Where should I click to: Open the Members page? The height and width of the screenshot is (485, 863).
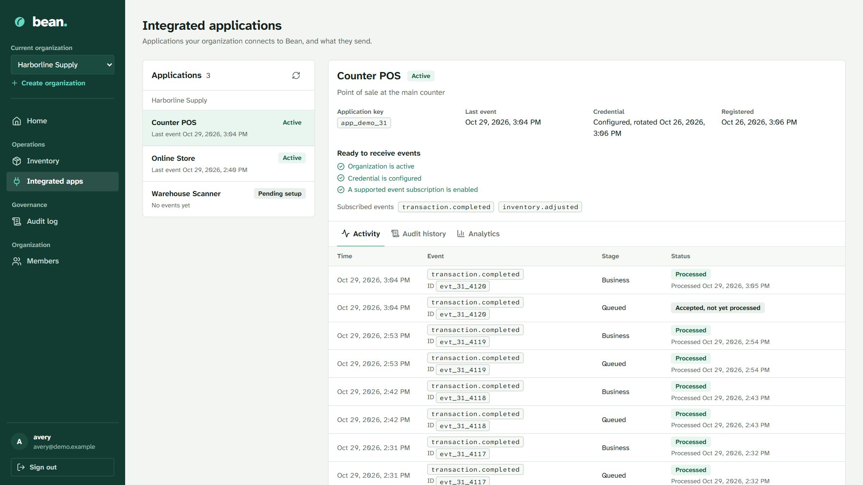coord(63,261)
